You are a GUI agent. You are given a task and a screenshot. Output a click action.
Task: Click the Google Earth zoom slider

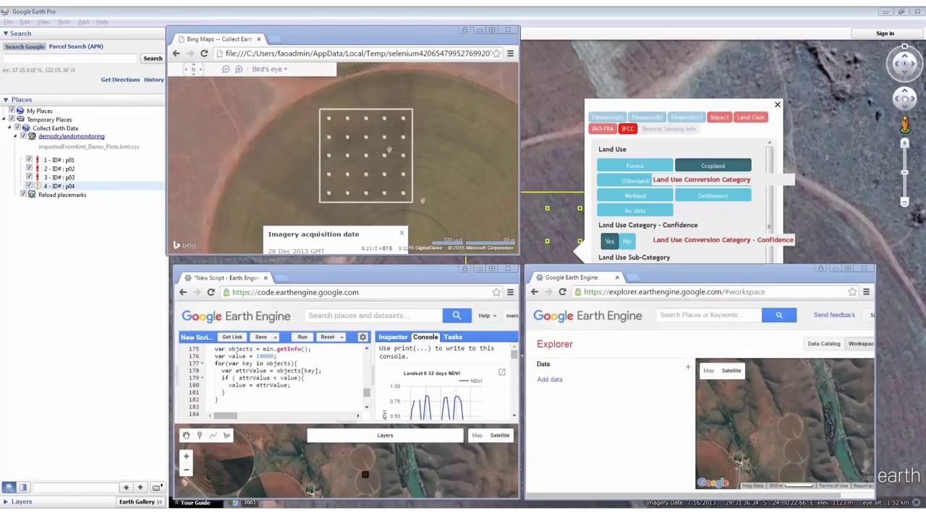904,174
